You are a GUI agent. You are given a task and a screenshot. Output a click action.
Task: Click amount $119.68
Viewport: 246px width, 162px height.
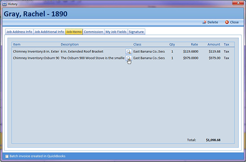214,51
